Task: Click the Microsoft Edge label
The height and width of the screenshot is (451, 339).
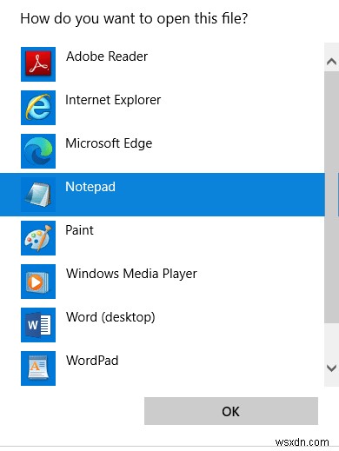Action: (x=109, y=144)
